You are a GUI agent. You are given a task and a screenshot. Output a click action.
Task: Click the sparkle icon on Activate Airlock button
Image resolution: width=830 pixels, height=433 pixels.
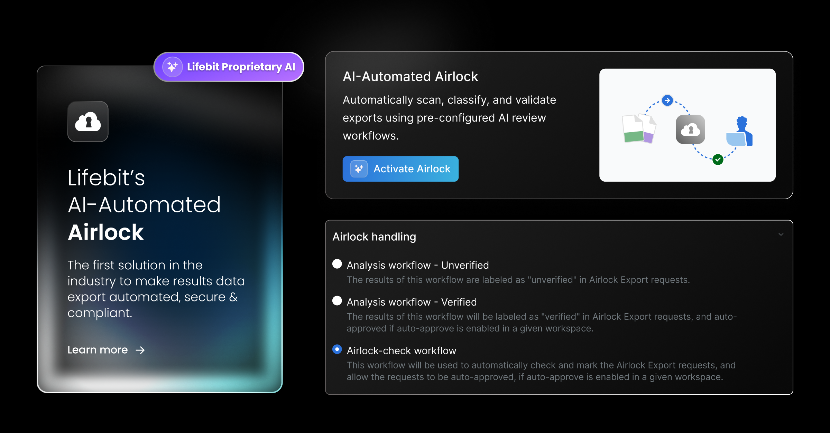359,169
